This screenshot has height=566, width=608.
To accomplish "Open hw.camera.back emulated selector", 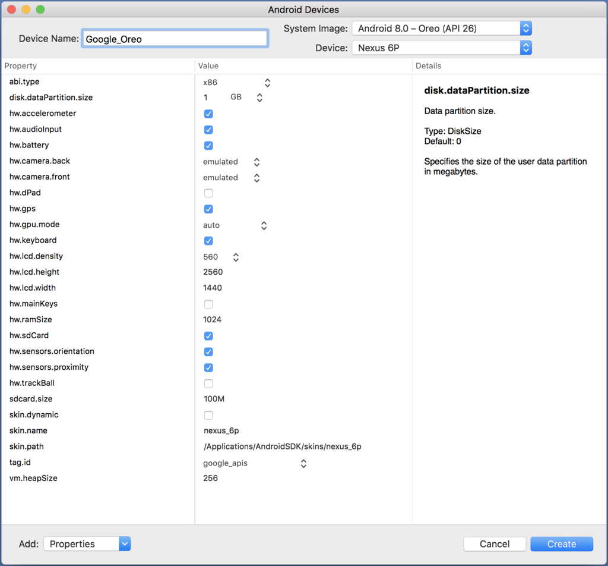I will 232,162.
